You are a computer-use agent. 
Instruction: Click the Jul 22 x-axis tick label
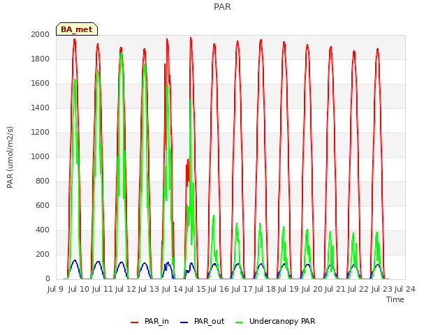click(x=358, y=289)
